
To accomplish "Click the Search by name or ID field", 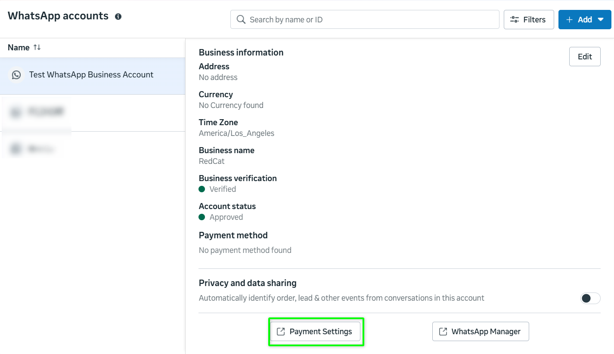I will pos(370,19).
